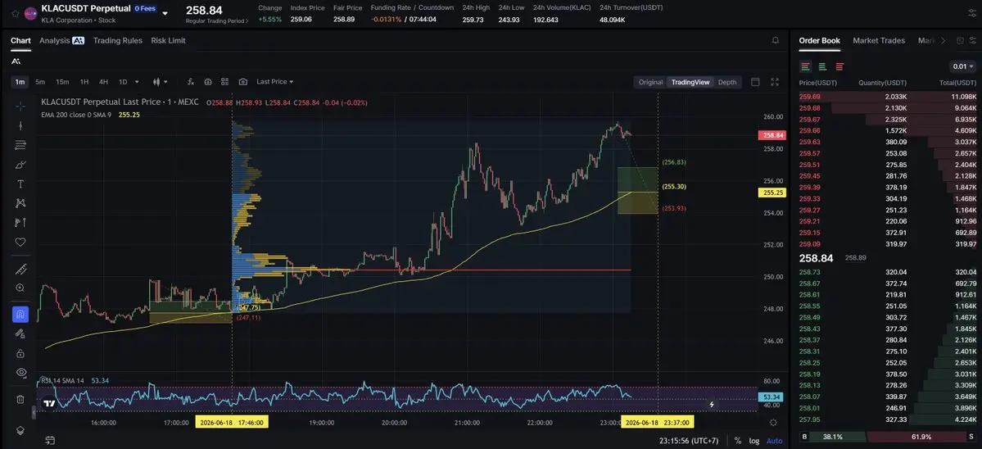Expand more order book tabs chevron
This screenshot has height=449, width=982.
(944, 41)
